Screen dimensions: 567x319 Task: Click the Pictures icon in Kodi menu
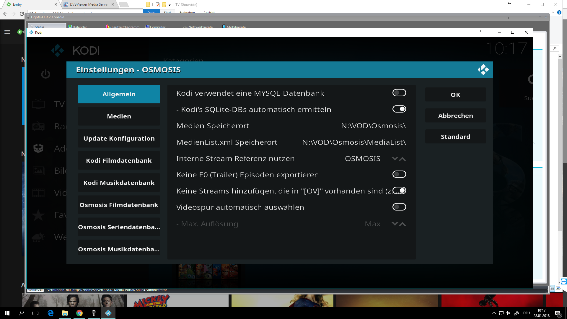pos(38,171)
